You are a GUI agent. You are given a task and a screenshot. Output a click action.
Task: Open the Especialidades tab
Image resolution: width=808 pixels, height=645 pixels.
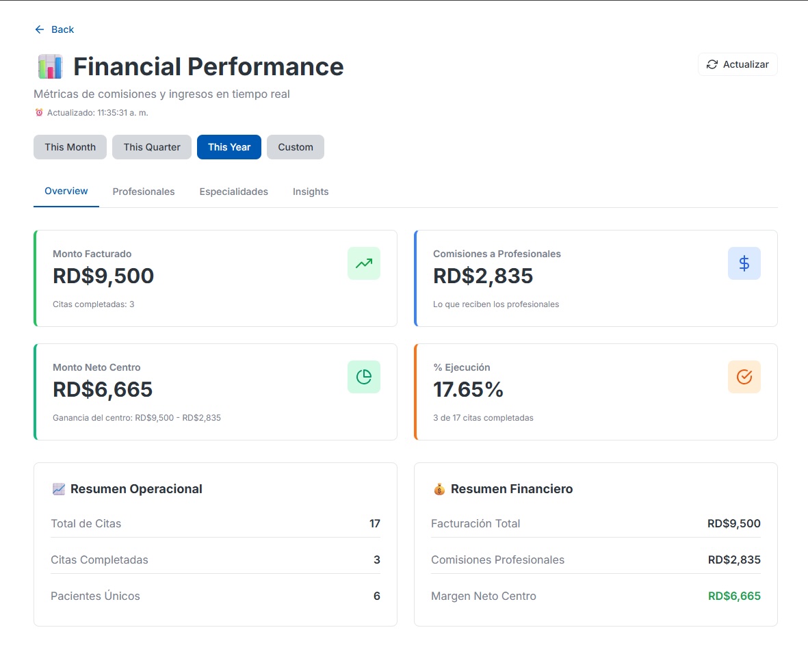point(234,192)
